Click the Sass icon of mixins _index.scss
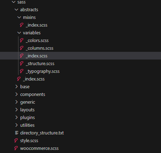The width and height of the screenshot is (161, 153). click(22, 25)
